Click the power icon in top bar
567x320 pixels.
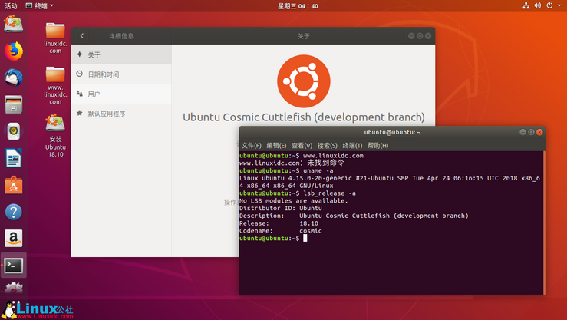(x=549, y=5)
